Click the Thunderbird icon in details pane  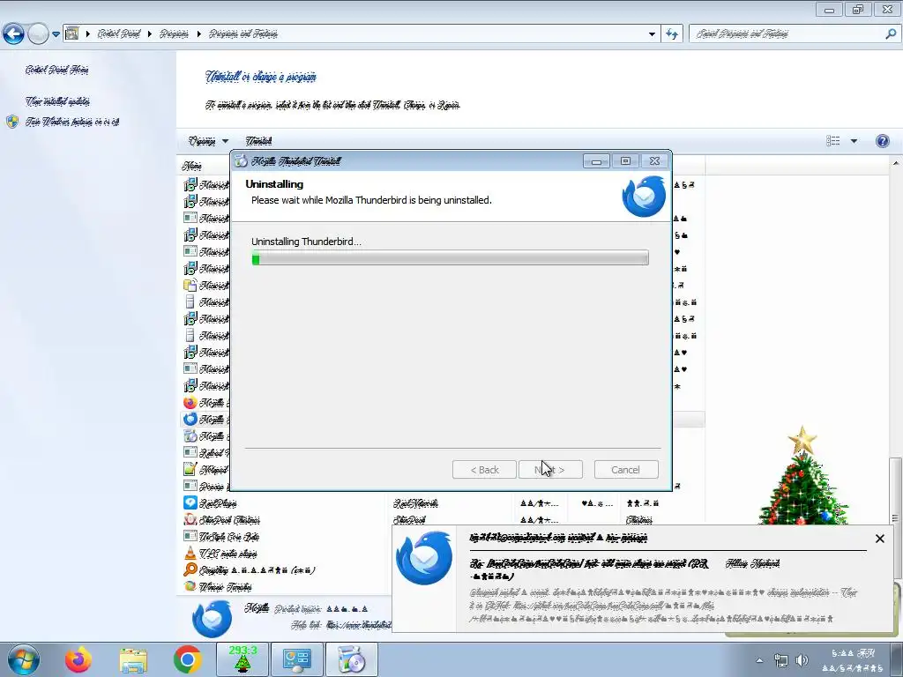[x=212, y=619]
